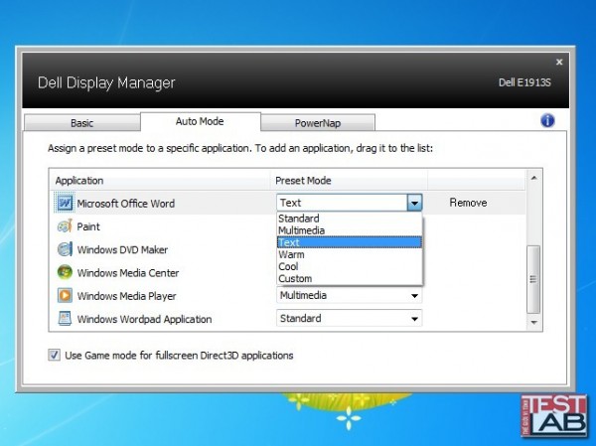The height and width of the screenshot is (446, 596).
Task: Select highlighted Text option in list
Action: click(350, 242)
